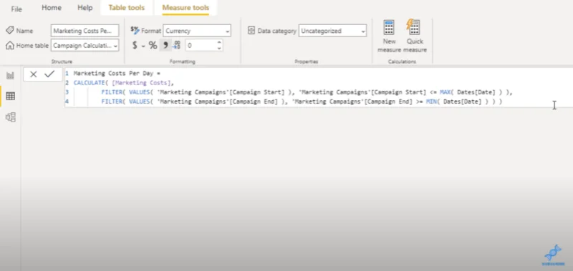Click the Home table house icon
This screenshot has height=271, width=573.
pyautogui.click(x=10, y=45)
